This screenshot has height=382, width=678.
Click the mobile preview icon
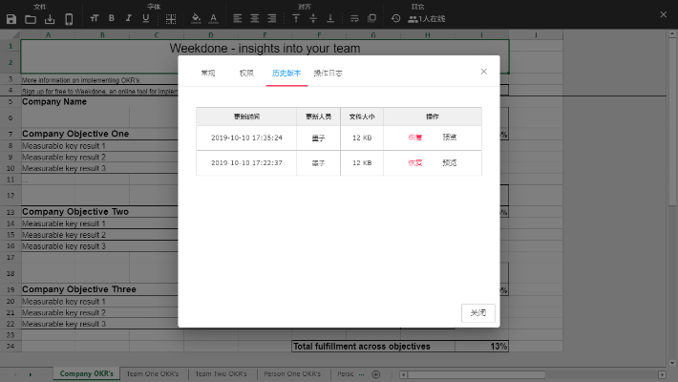69,18
